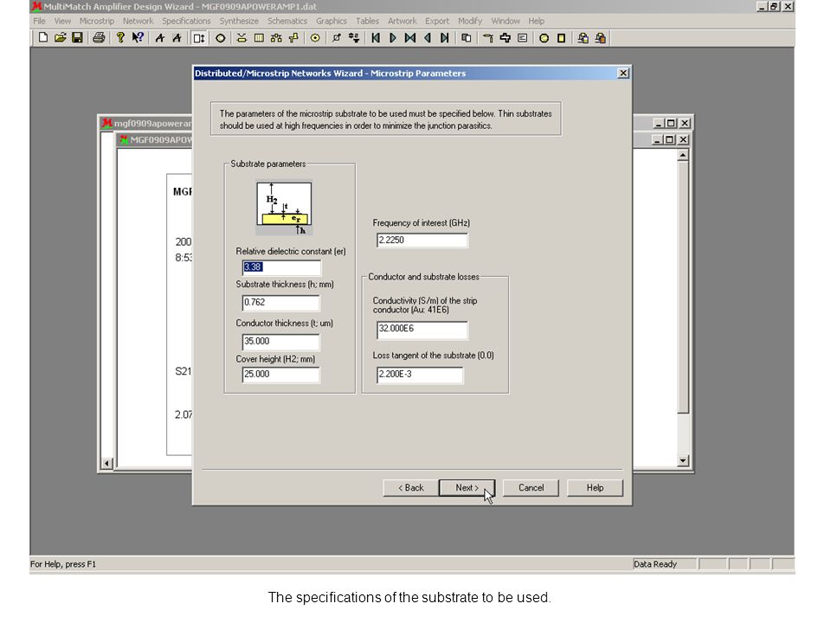Click the Substrate thickness input field
Viewport: 831px width, 623px height.
pos(280,303)
